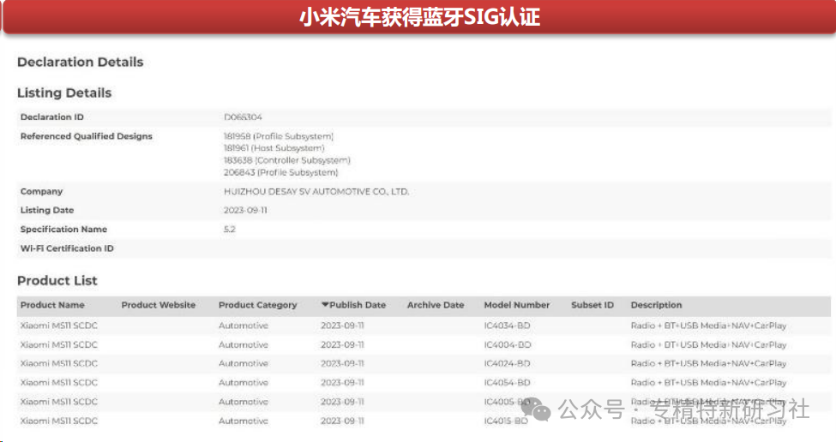Select model number IC4034-BD

[507, 326]
